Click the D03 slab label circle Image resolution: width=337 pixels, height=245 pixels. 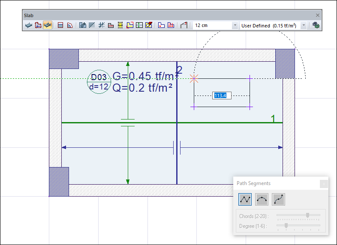click(x=99, y=82)
